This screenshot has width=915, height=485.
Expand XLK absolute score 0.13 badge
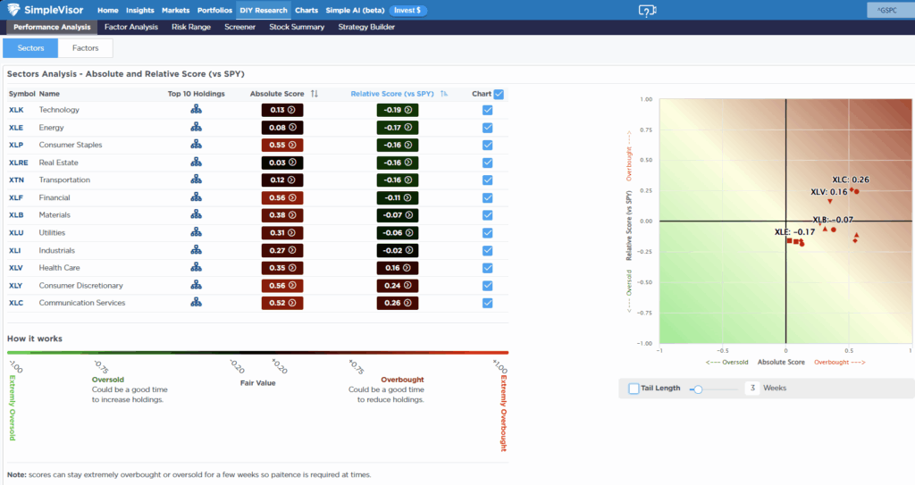click(282, 110)
